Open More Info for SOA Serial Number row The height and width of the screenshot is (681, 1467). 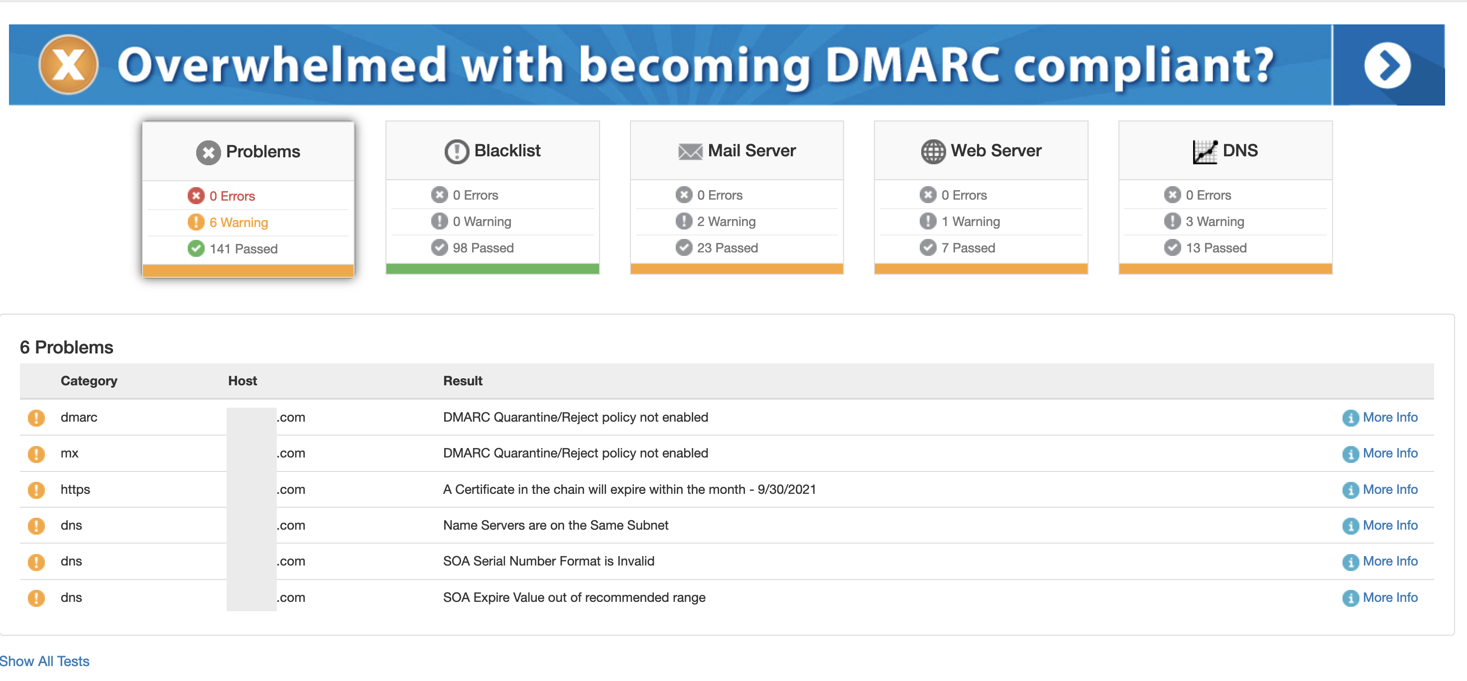[x=1390, y=561]
